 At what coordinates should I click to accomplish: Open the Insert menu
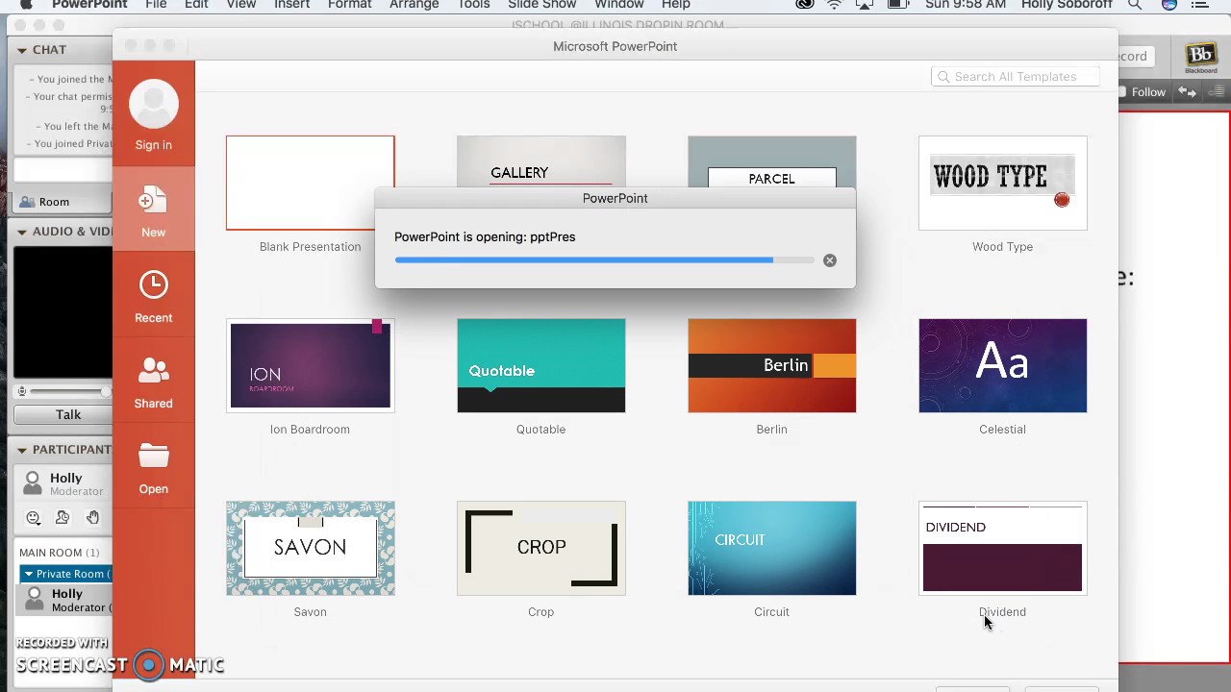(291, 4)
